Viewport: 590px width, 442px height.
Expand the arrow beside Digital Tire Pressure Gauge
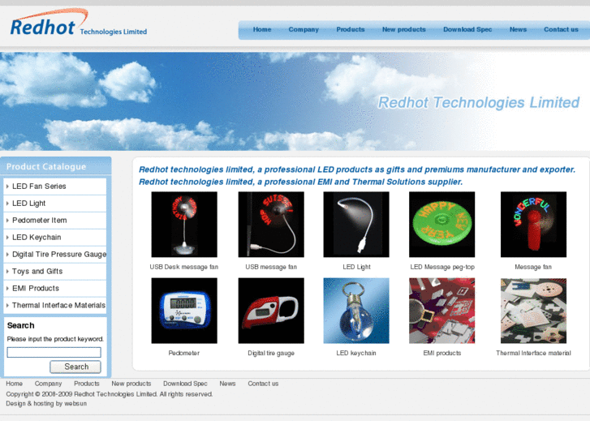tap(7, 255)
